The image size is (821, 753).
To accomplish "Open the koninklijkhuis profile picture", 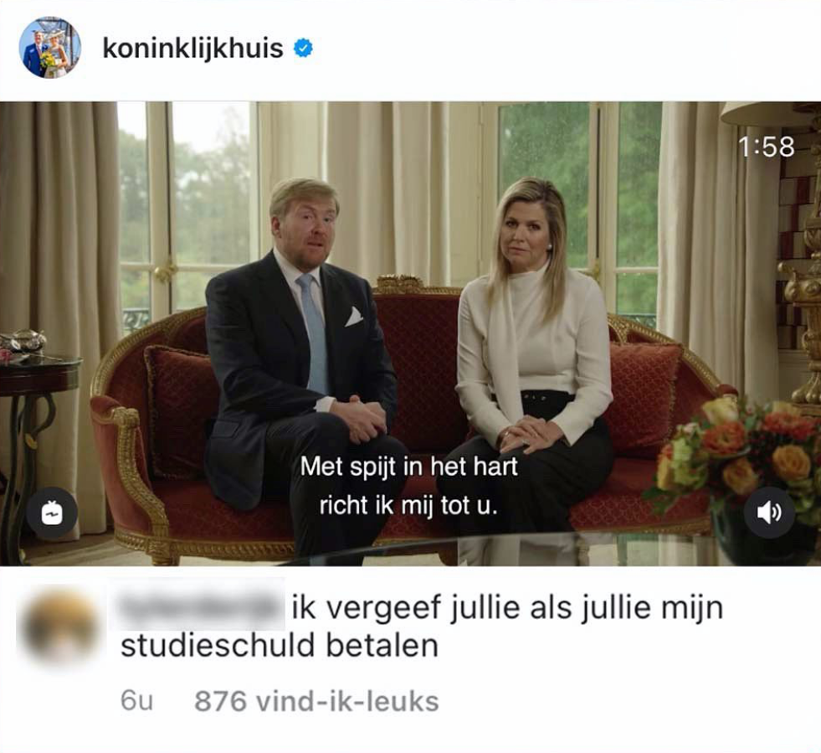I will pos(50,48).
